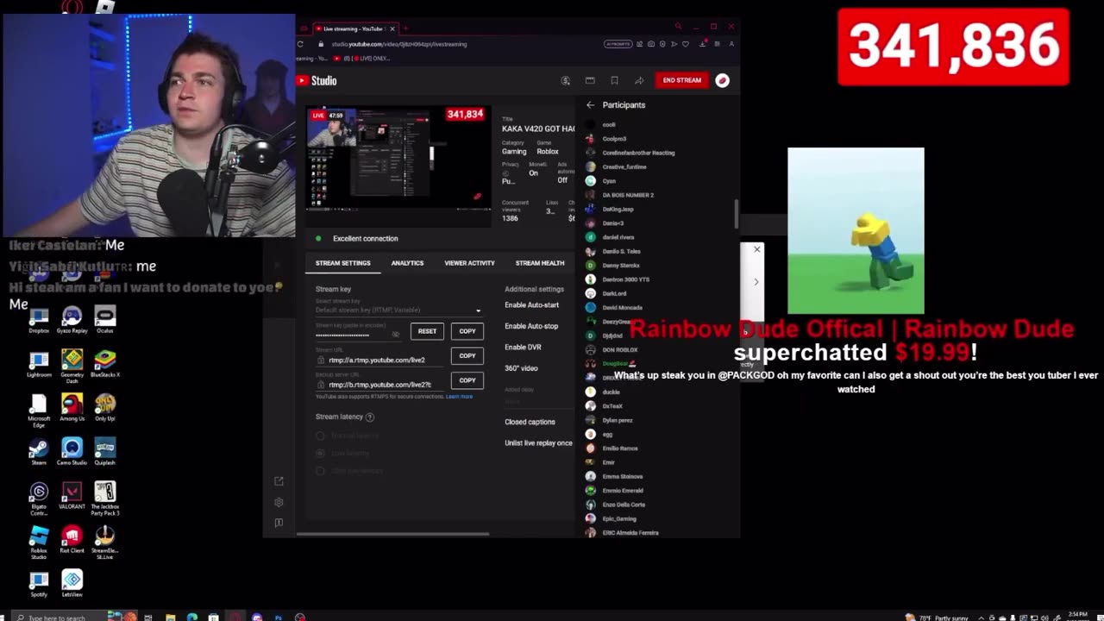Select the Steam desktop icon

39,450
